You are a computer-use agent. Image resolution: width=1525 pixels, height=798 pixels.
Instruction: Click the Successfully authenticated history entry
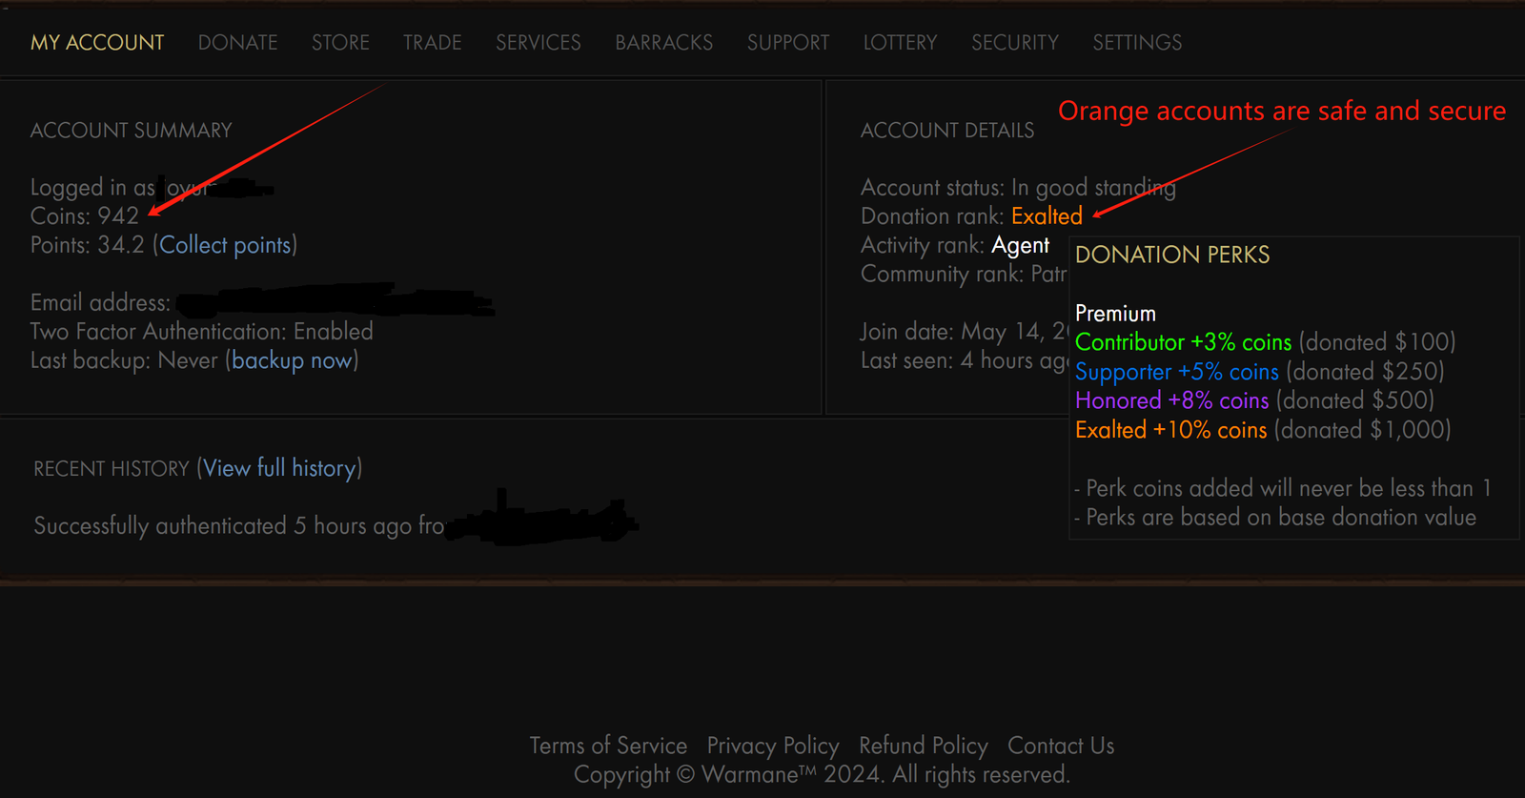239,526
